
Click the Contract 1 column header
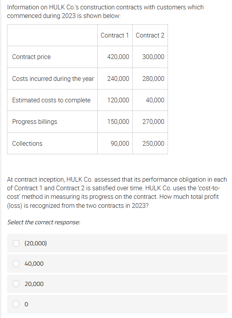coord(115,35)
